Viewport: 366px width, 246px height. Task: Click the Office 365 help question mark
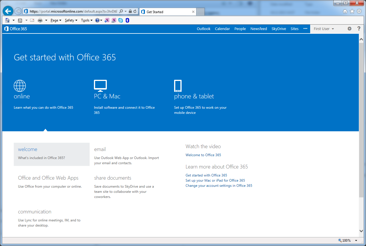pos(359,29)
